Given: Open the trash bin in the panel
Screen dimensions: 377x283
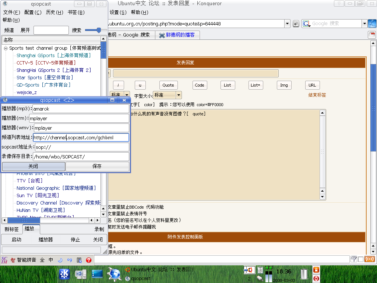Looking at the screenshot, I should click(304, 274).
